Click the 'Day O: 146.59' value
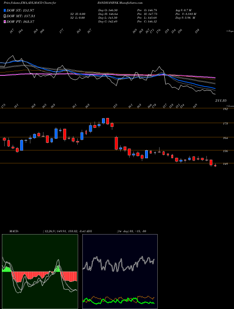 point(108,10)
